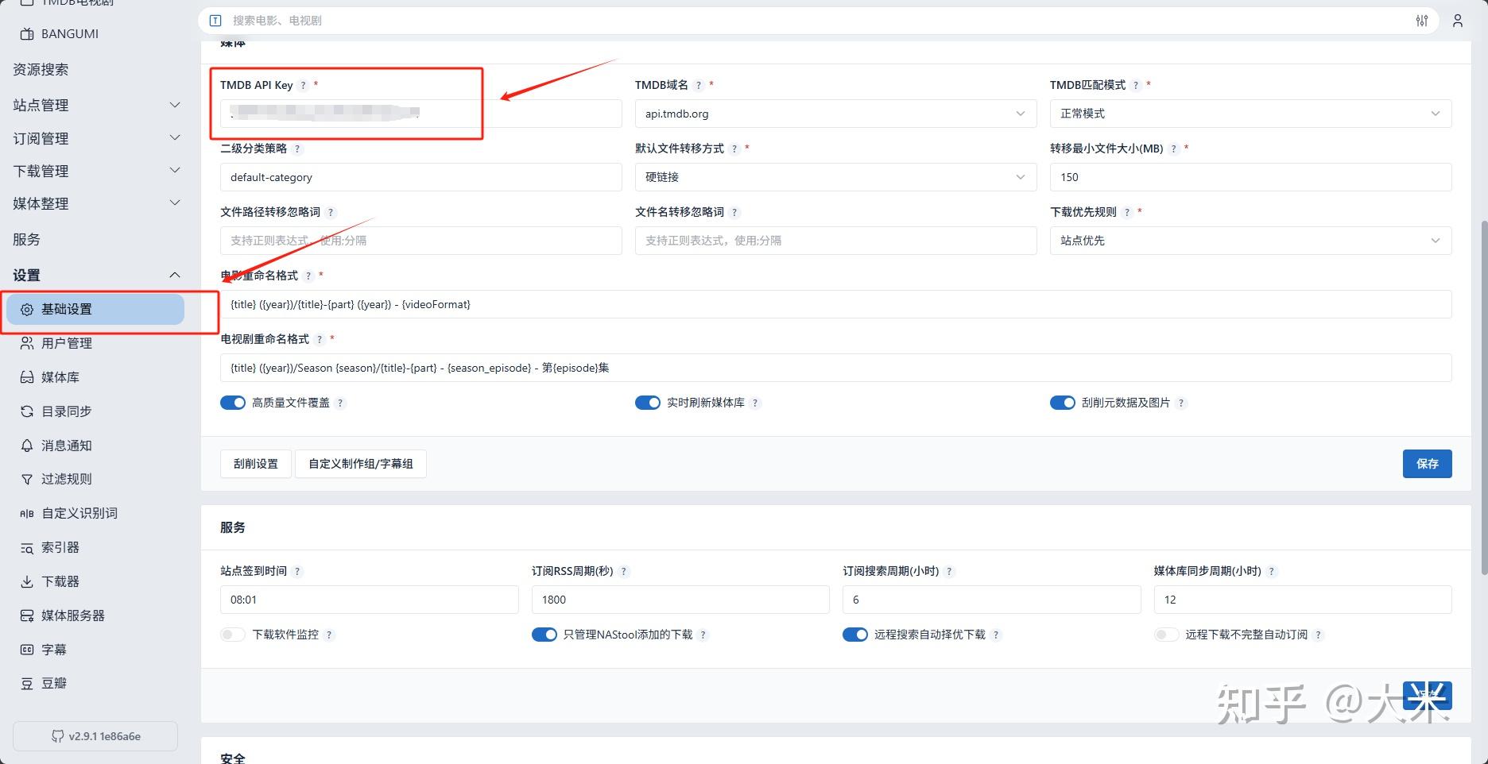Select 服务 from the sidebar menu

pos(26,239)
